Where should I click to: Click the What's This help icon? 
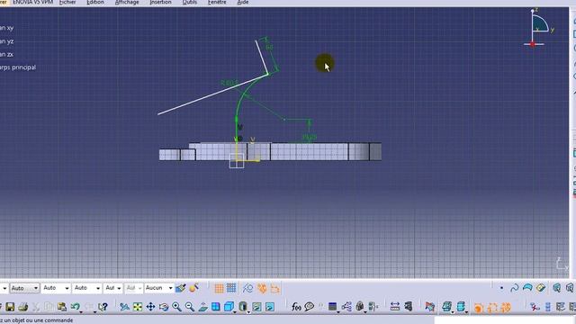click(103, 307)
